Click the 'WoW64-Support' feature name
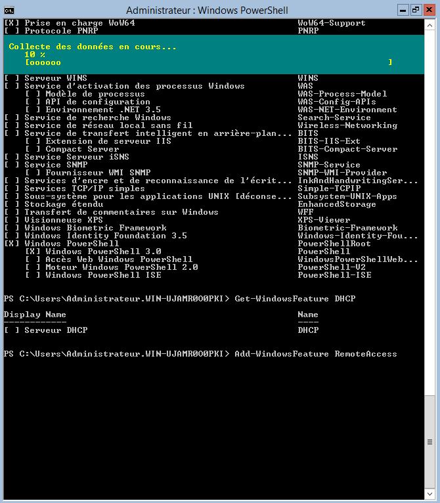The width and height of the screenshot is (440, 503). click(x=332, y=23)
